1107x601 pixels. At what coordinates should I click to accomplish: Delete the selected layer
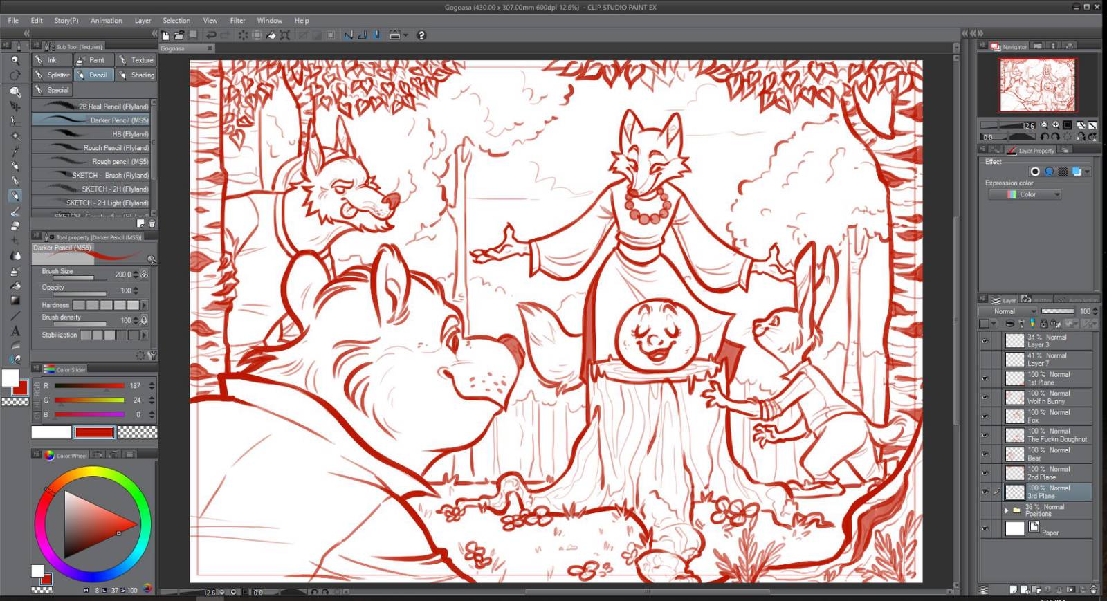(x=1093, y=590)
